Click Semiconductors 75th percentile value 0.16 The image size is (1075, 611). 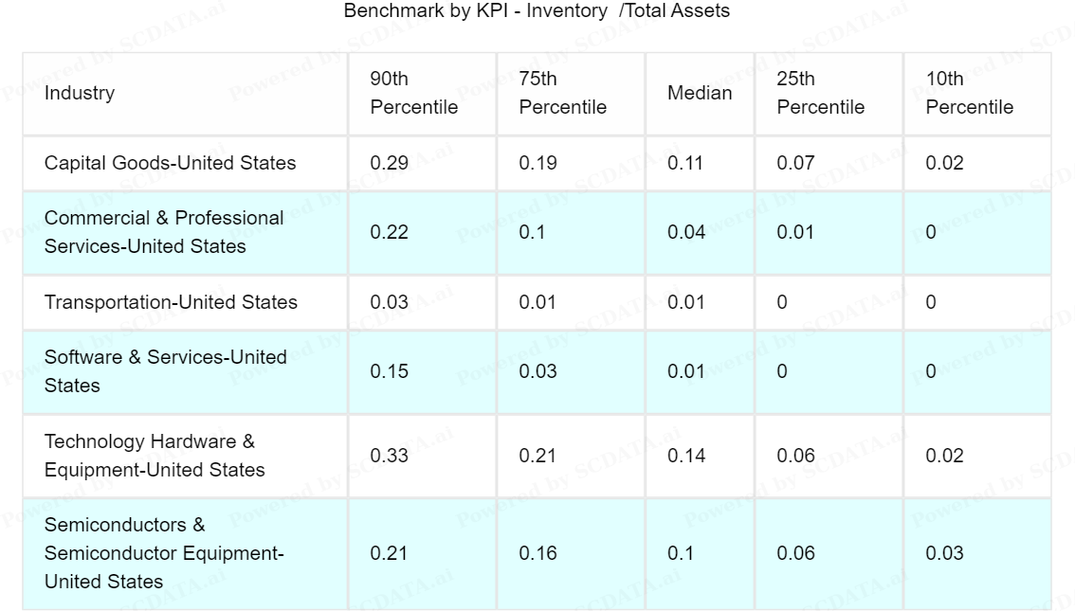click(x=537, y=553)
